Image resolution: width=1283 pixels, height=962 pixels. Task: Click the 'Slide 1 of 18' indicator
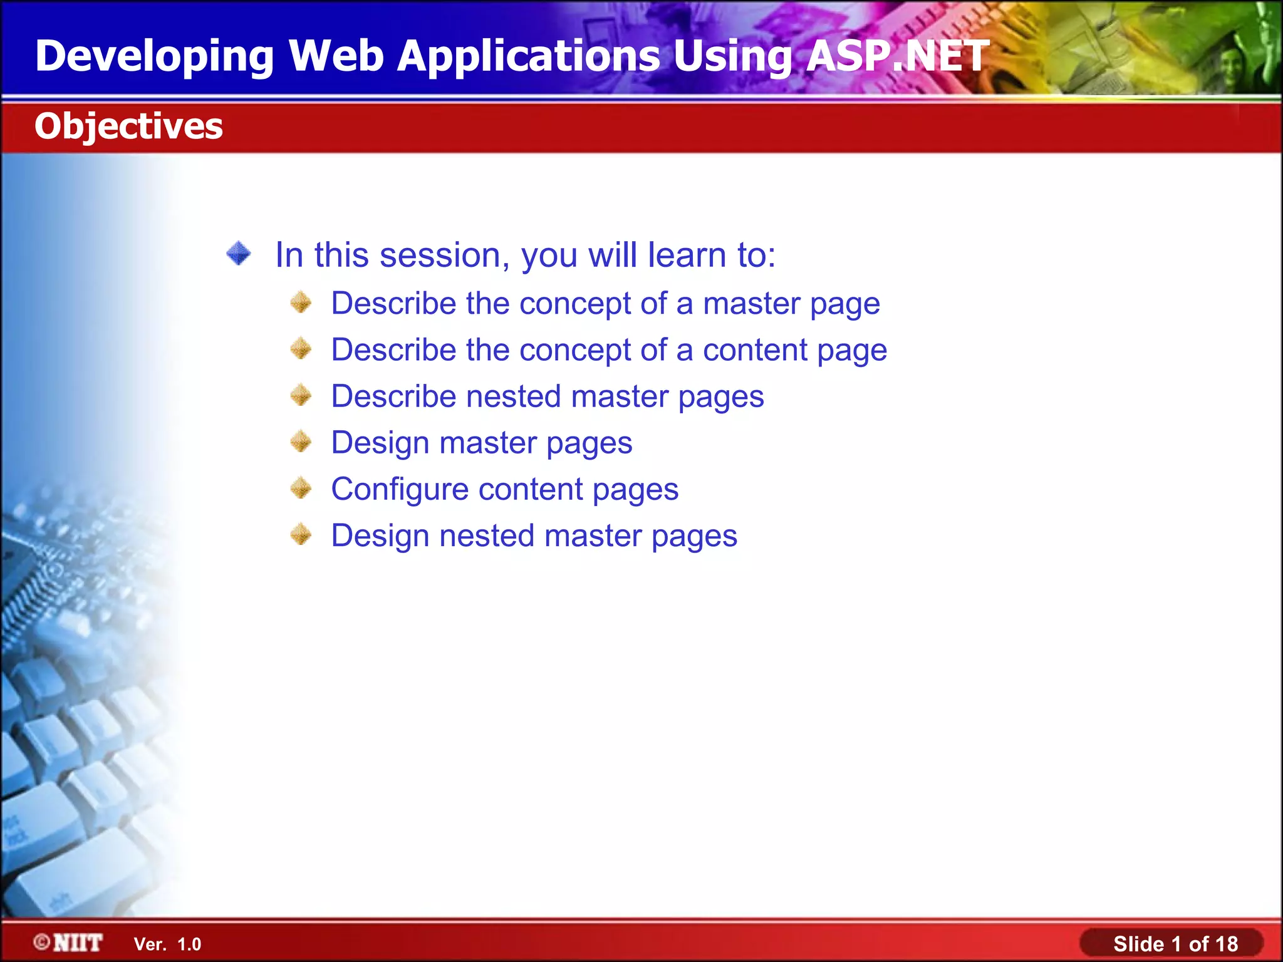(1175, 943)
